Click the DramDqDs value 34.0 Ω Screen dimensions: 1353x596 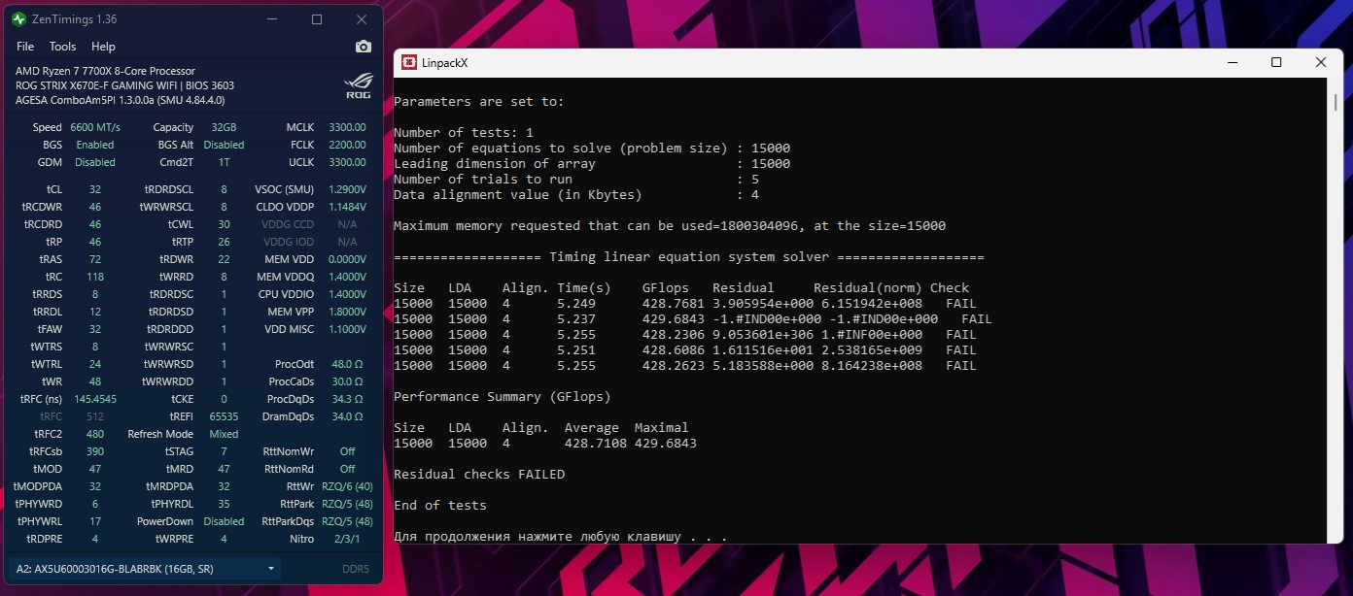[x=347, y=416]
